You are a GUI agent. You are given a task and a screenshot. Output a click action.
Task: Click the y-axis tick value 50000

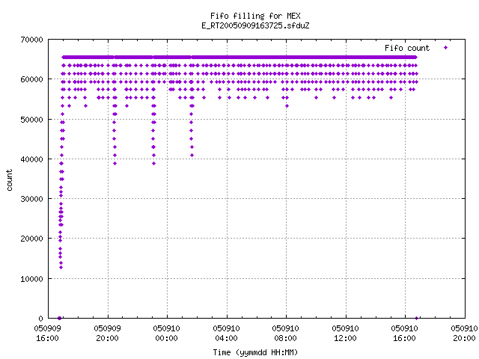point(31,120)
